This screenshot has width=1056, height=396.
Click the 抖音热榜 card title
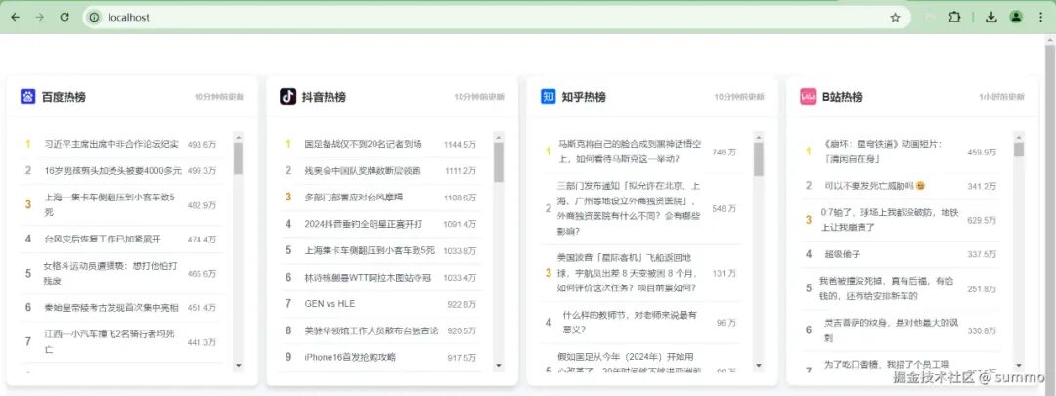coord(324,97)
